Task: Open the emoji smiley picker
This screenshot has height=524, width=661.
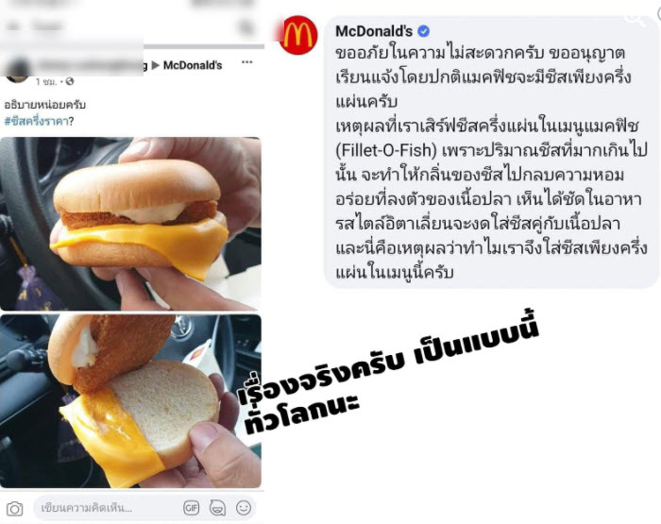Action: pos(244,508)
